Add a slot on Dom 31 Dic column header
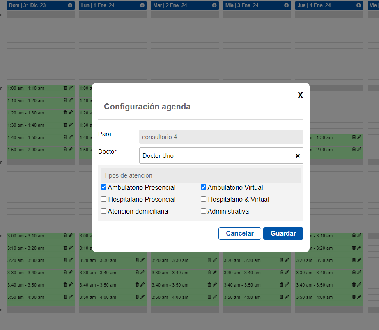The height and width of the screenshot is (330, 379). (x=69, y=5)
